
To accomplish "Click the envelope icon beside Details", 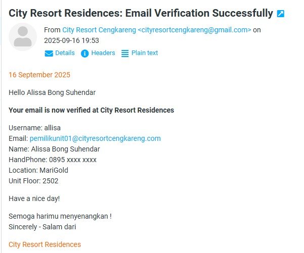I will tap(49, 54).
